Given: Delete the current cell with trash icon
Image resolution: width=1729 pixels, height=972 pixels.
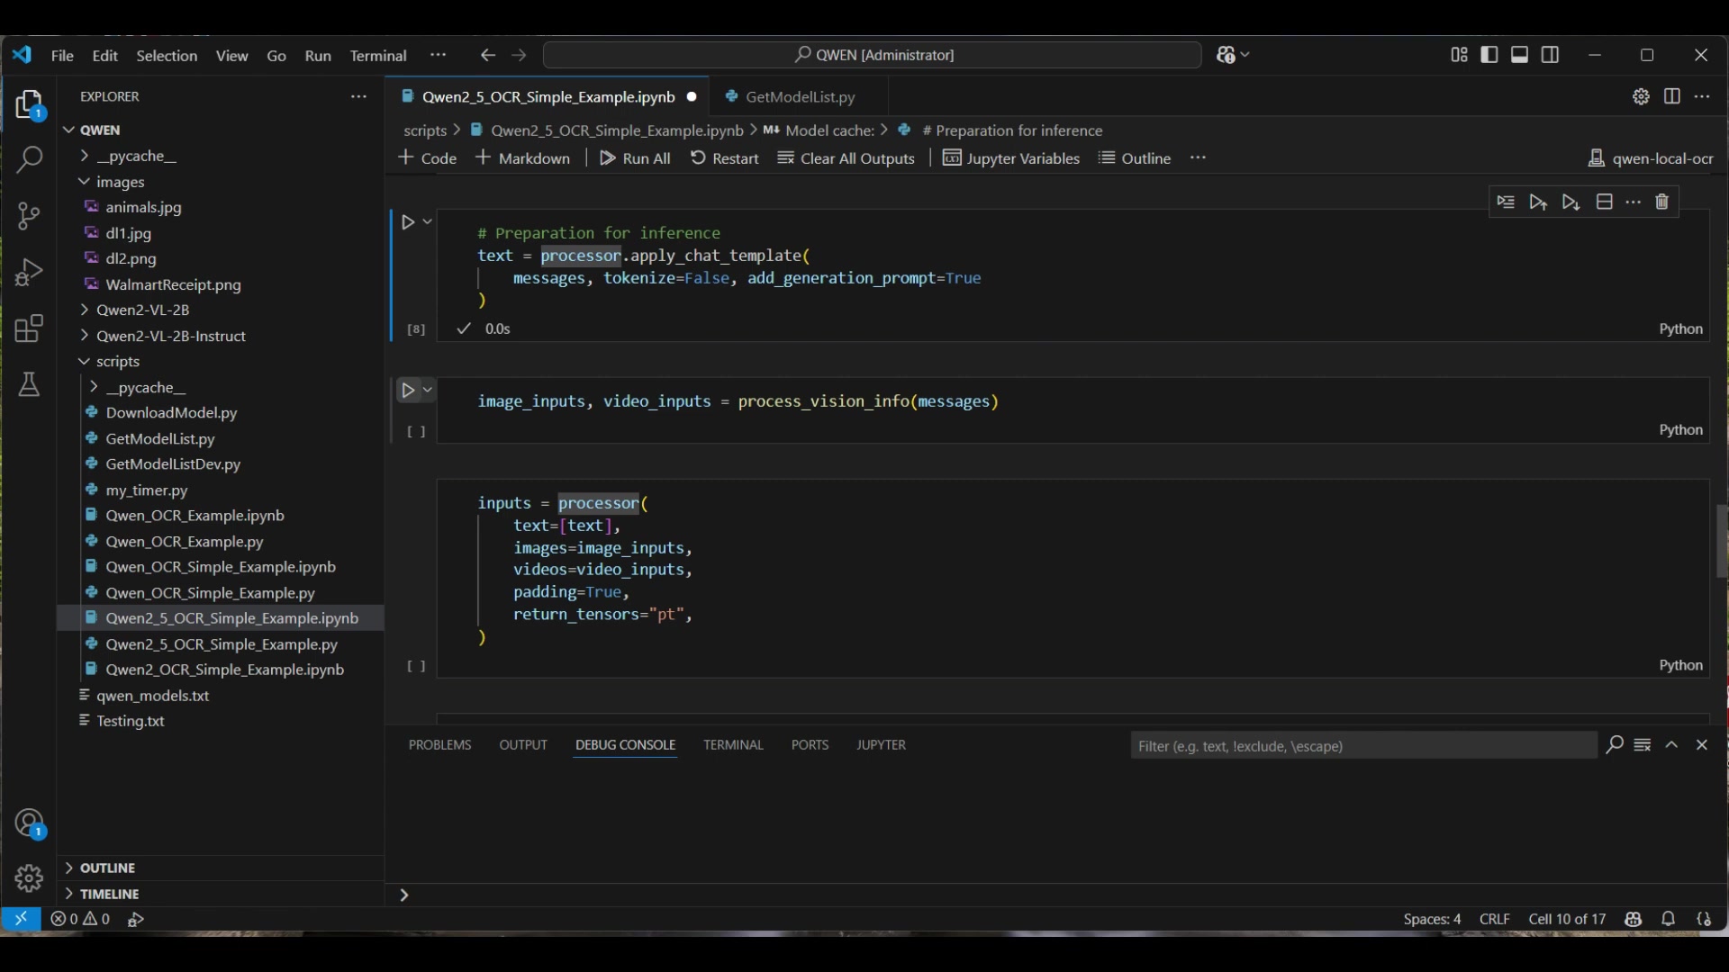Looking at the screenshot, I should point(1662,202).
